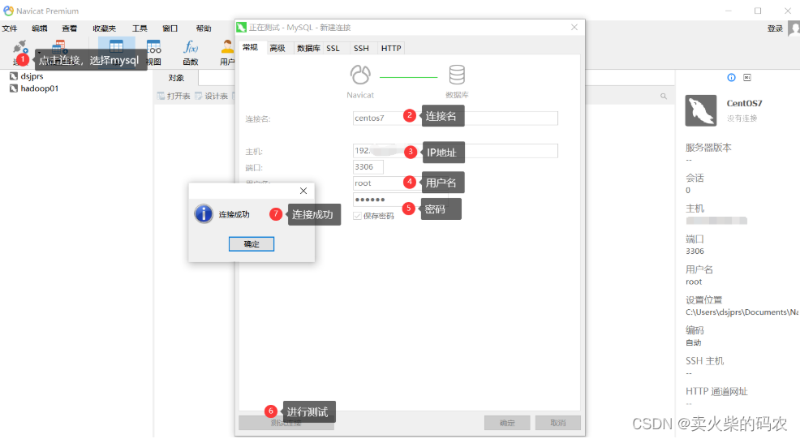Screen dimensions: 800x439
Task: Click the 服务器版本 label in info panel
Action: [708, 148]
